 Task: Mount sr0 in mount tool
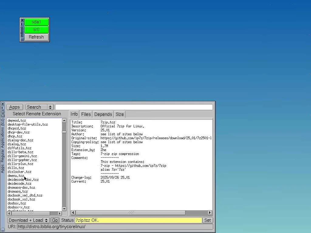click(x=36, y=29)
